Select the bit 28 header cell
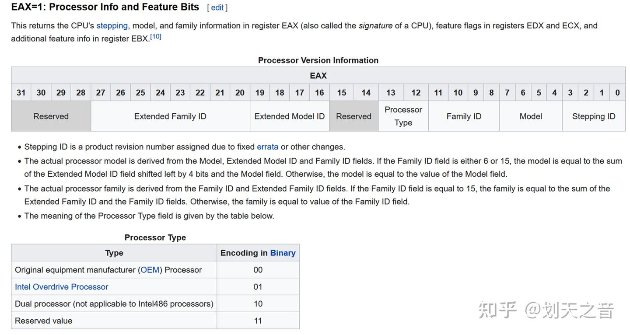 pyautogui.click(x=81, y=93)
